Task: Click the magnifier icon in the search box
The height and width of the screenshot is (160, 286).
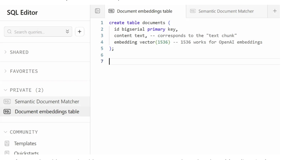Action: click(x=10, y=32)
